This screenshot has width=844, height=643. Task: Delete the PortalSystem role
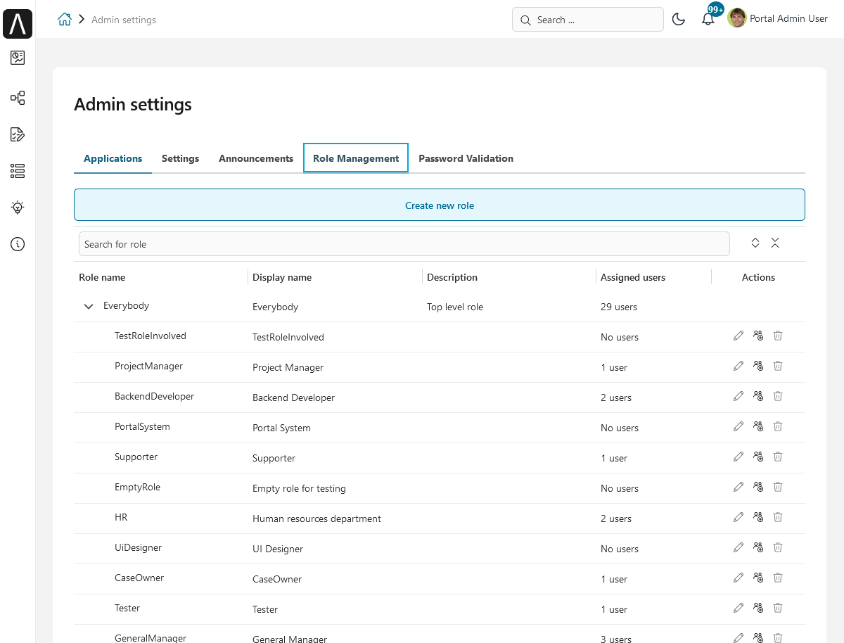point(778,426)
